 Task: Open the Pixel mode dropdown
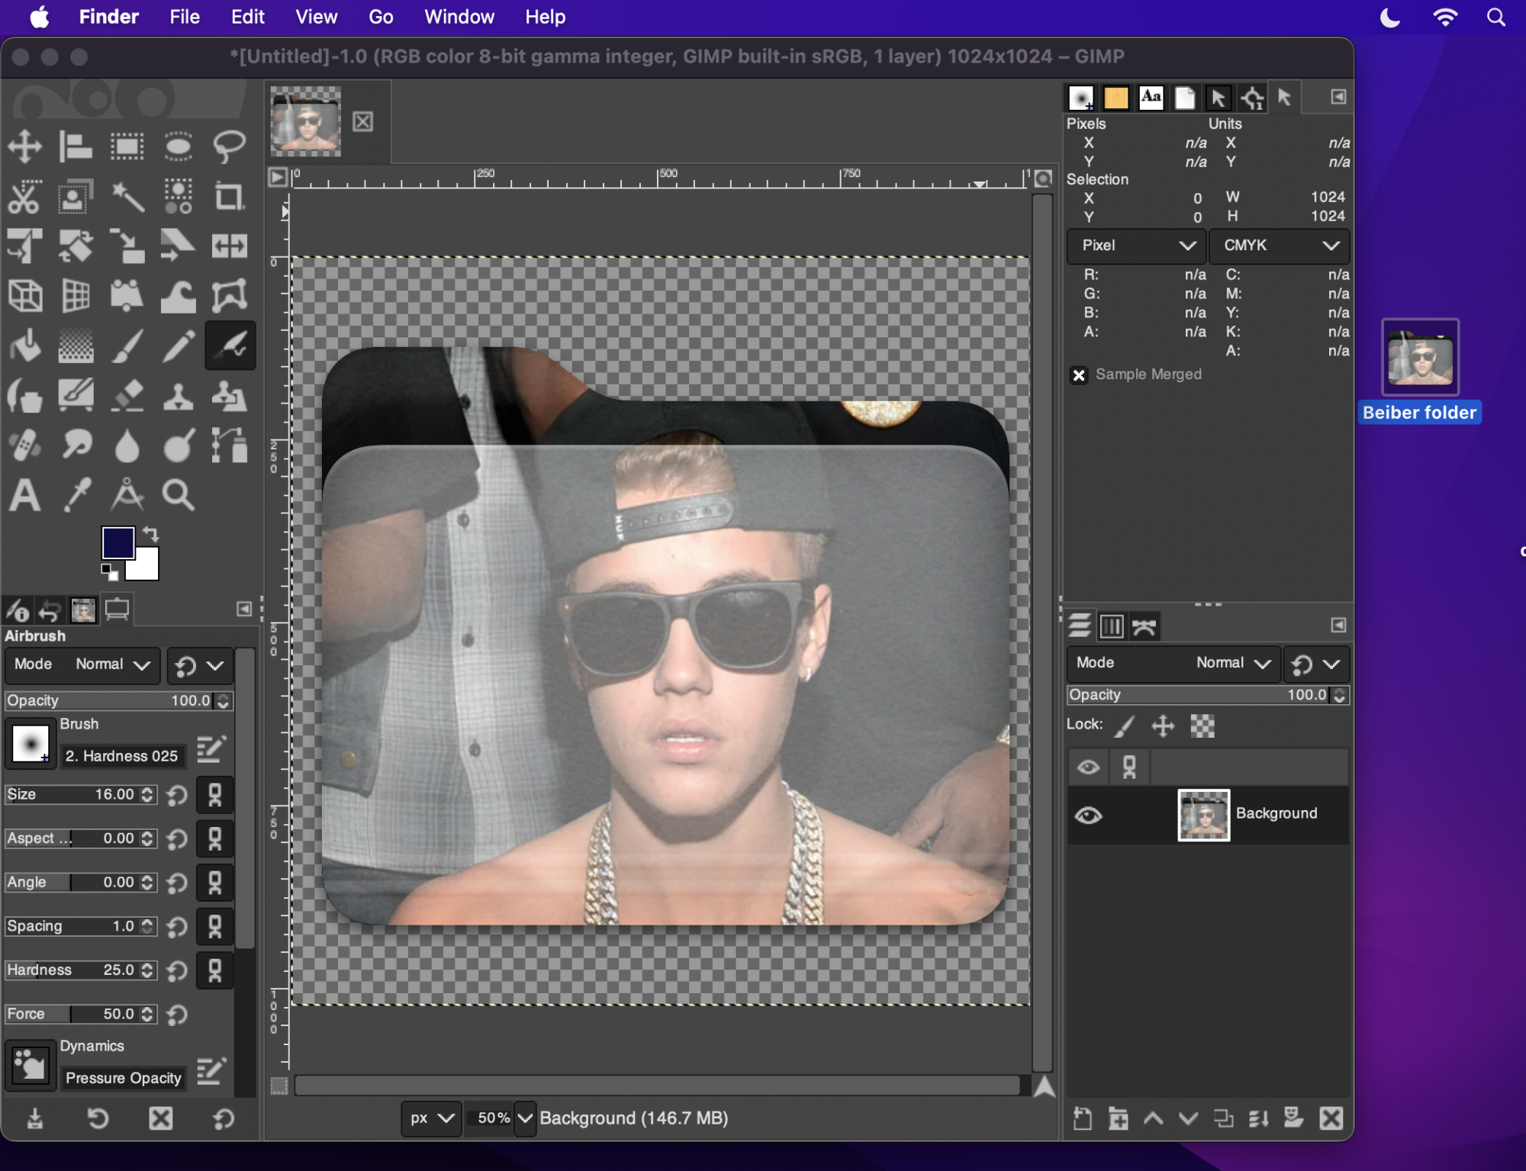tap(1135, 246)
